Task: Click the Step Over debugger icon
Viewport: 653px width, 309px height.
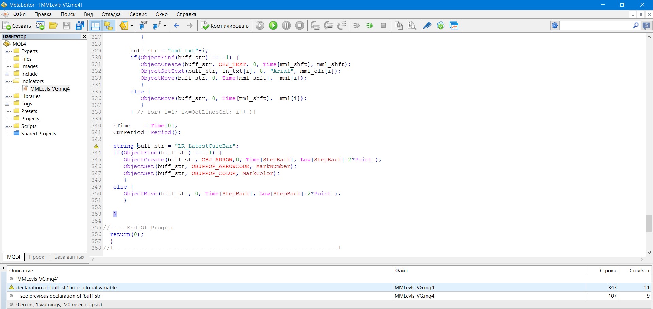Action: click(x=328, y=26)
